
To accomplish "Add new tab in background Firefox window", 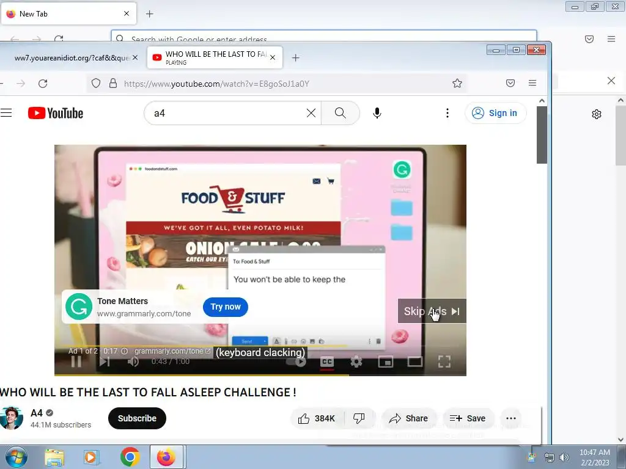I will [150, 14].
